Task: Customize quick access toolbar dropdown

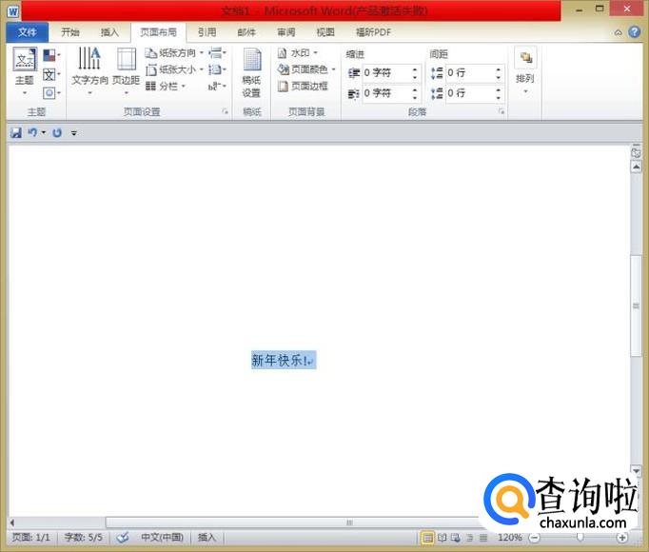Action: coord(74,133)
